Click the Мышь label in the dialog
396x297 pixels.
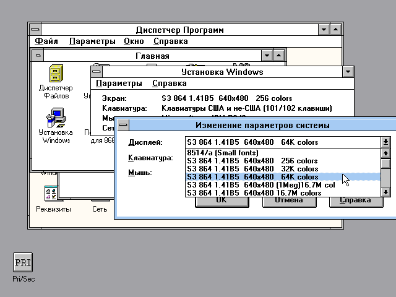[140, 173]
